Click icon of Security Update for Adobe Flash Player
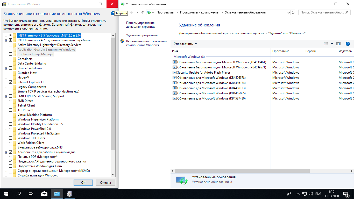 pos(174,73)
